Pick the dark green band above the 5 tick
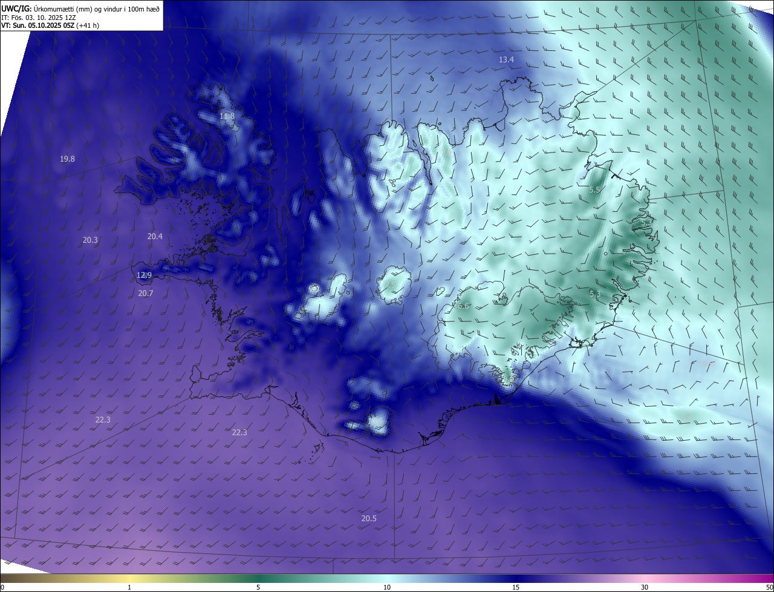Image resolution: width=774 pixels, height=592 pixels. [258, 579]
